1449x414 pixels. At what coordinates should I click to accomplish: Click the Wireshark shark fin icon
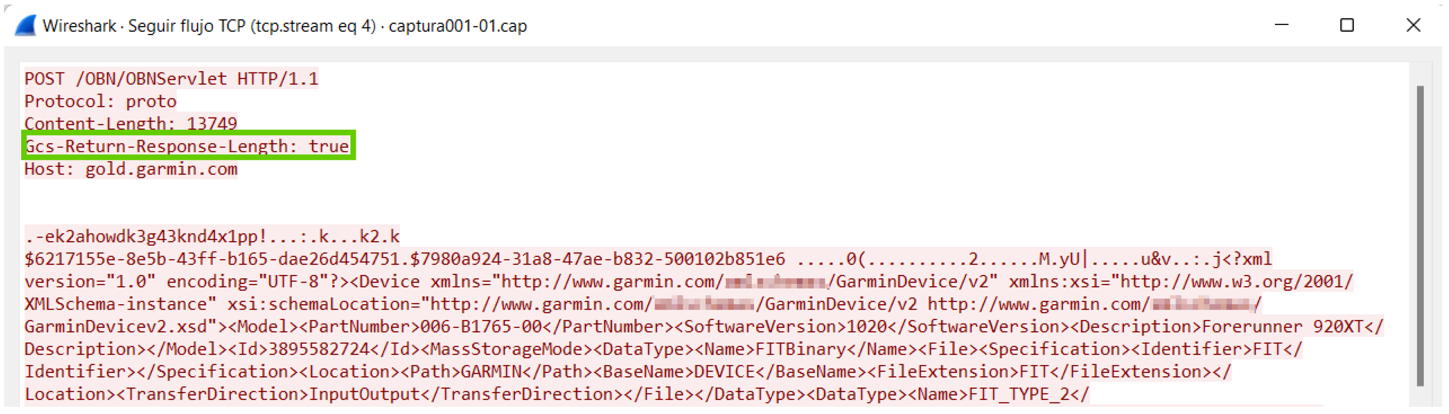[x=25, y=26]
